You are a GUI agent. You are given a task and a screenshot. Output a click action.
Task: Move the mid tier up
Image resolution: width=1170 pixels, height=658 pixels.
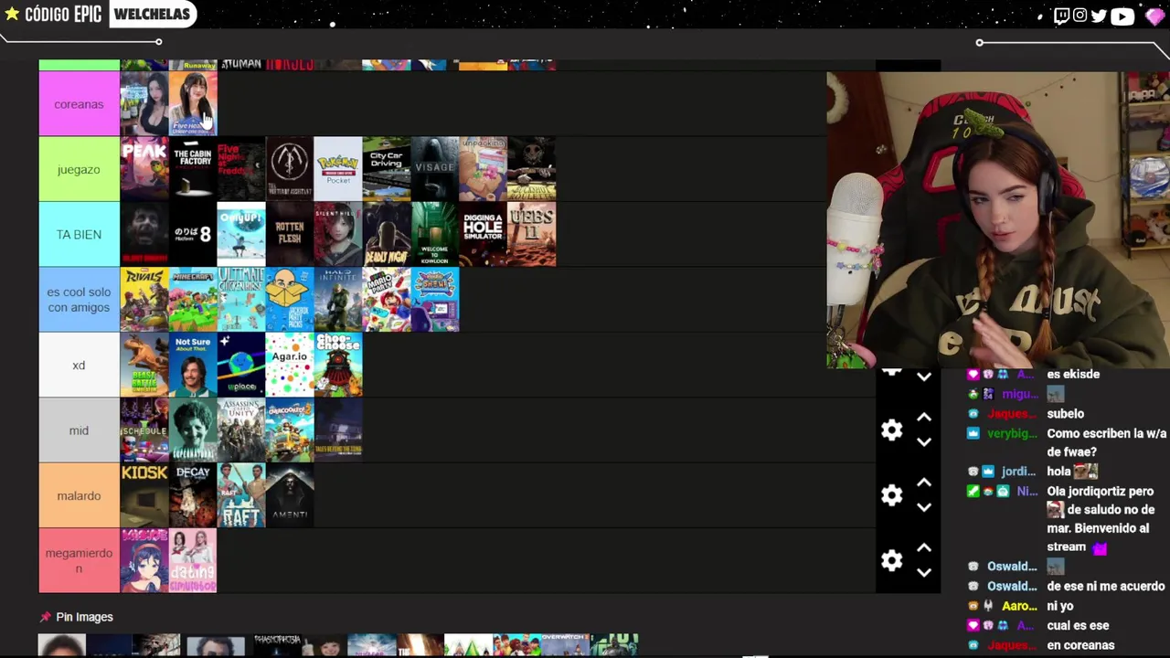924,418
